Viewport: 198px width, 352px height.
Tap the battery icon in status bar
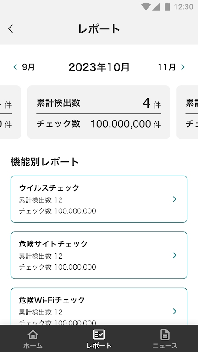pyautogui.click(x=167, y=7)
